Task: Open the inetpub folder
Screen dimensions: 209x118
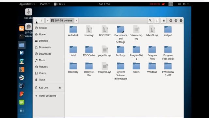Action: [168, 31]
